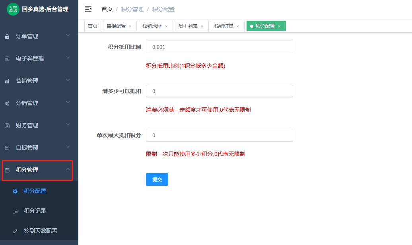Screen dimensions: 412x245
Task: Click the pen icon next to 签到天数配置
Action: [x=15, y=231]
